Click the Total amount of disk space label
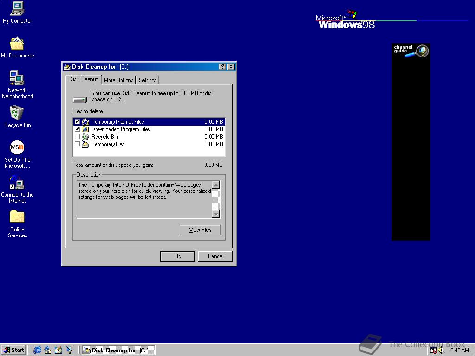 (113, 165)
